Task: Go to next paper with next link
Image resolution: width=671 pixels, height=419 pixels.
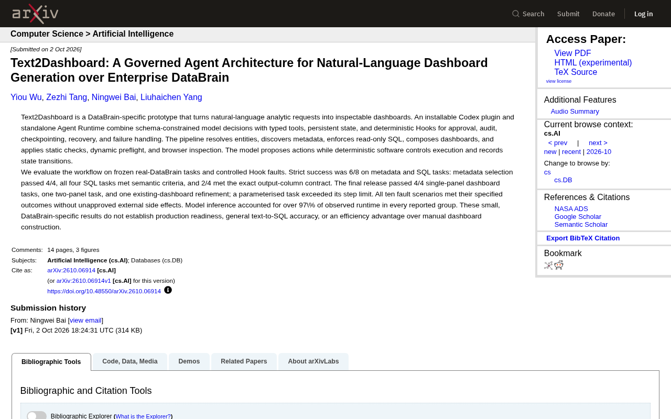Action: (598, 143)
